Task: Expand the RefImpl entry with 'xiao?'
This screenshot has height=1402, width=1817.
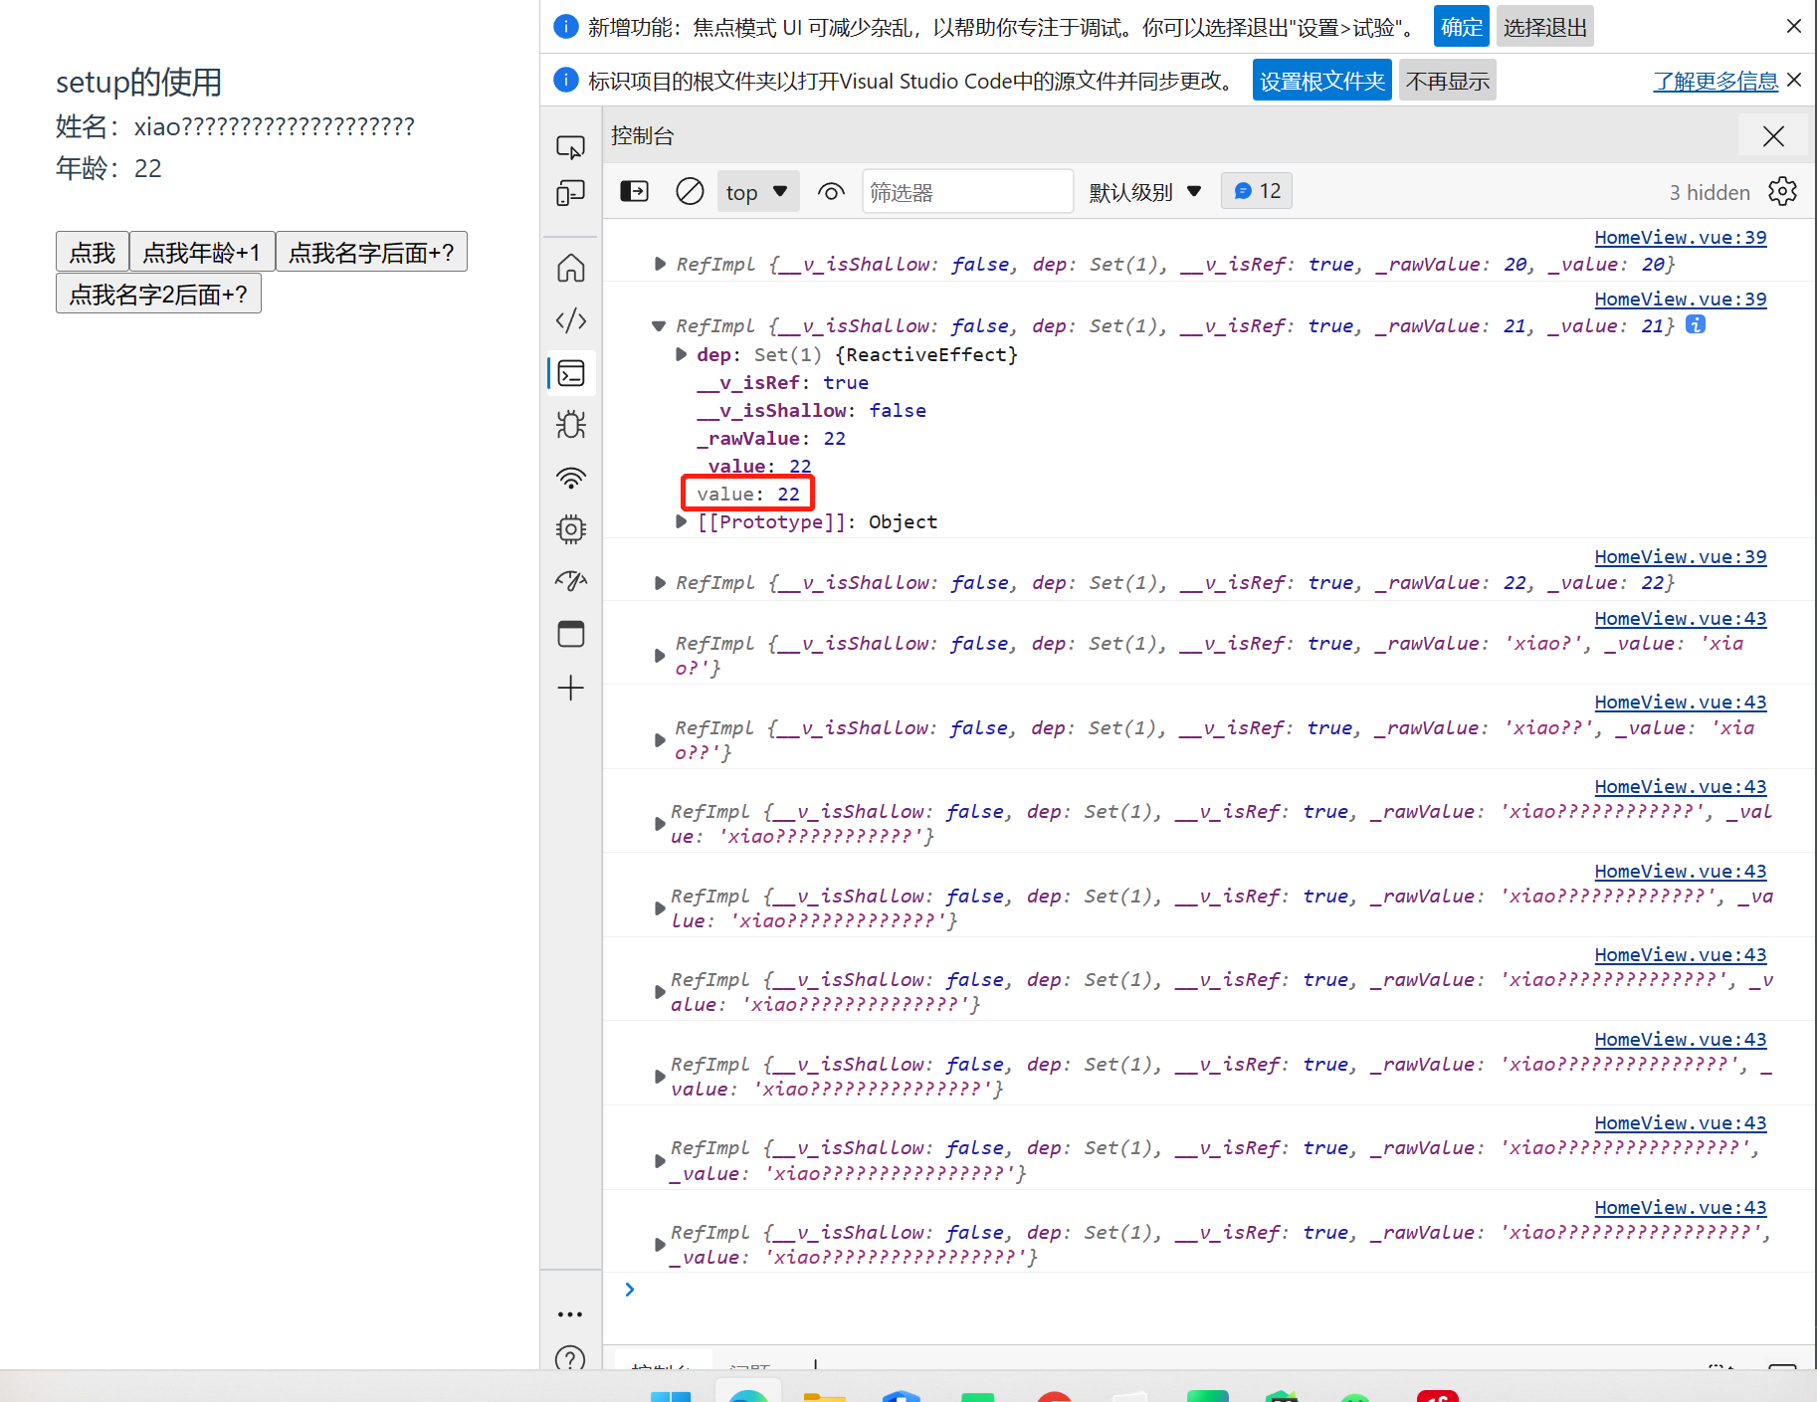Action: pyautogui.click(x=659, y=656)
